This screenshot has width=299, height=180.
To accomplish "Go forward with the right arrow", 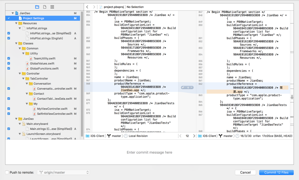I will [94, 7].
